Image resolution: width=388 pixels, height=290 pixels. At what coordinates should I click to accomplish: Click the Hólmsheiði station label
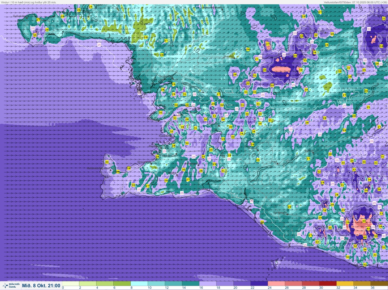pyautogui.click(x=169, y=156)
